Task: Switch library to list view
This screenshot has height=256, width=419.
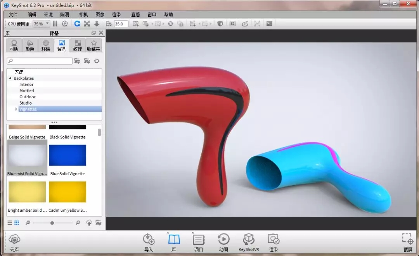Action: click(10, 223)
